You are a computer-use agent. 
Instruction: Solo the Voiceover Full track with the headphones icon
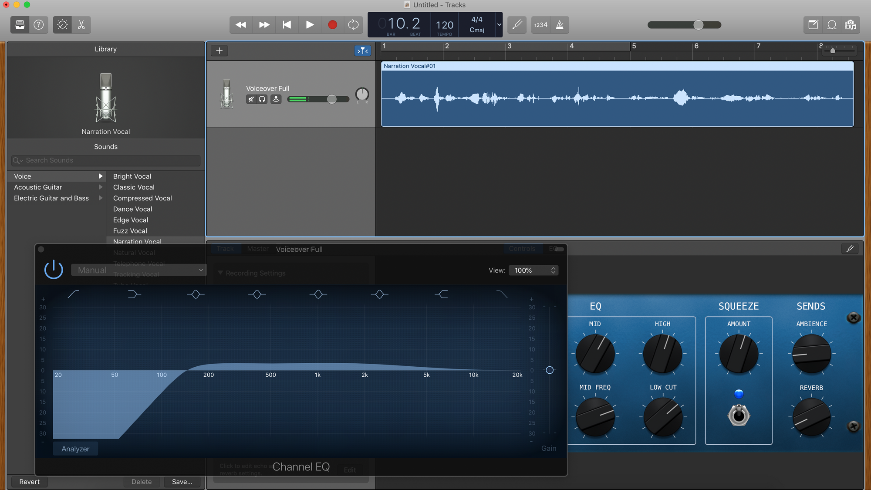[262, 99]
